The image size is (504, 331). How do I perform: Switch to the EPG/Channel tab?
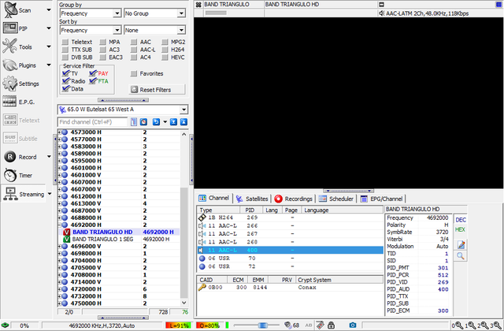point(381,199)
